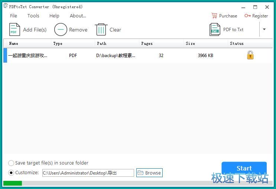The image size is (276, 189).
Task: Click the Register key icon
Action: pos(247,16)
